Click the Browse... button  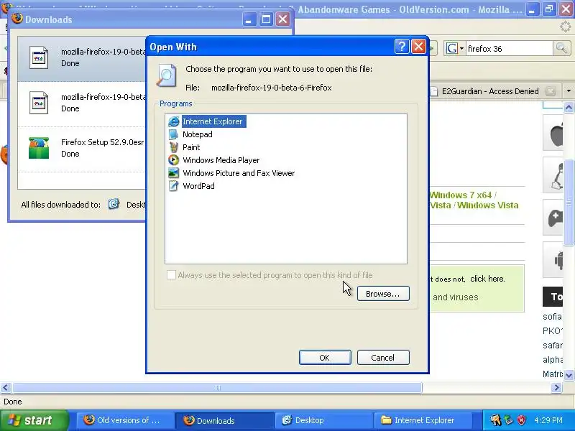(x=383, y=294)
